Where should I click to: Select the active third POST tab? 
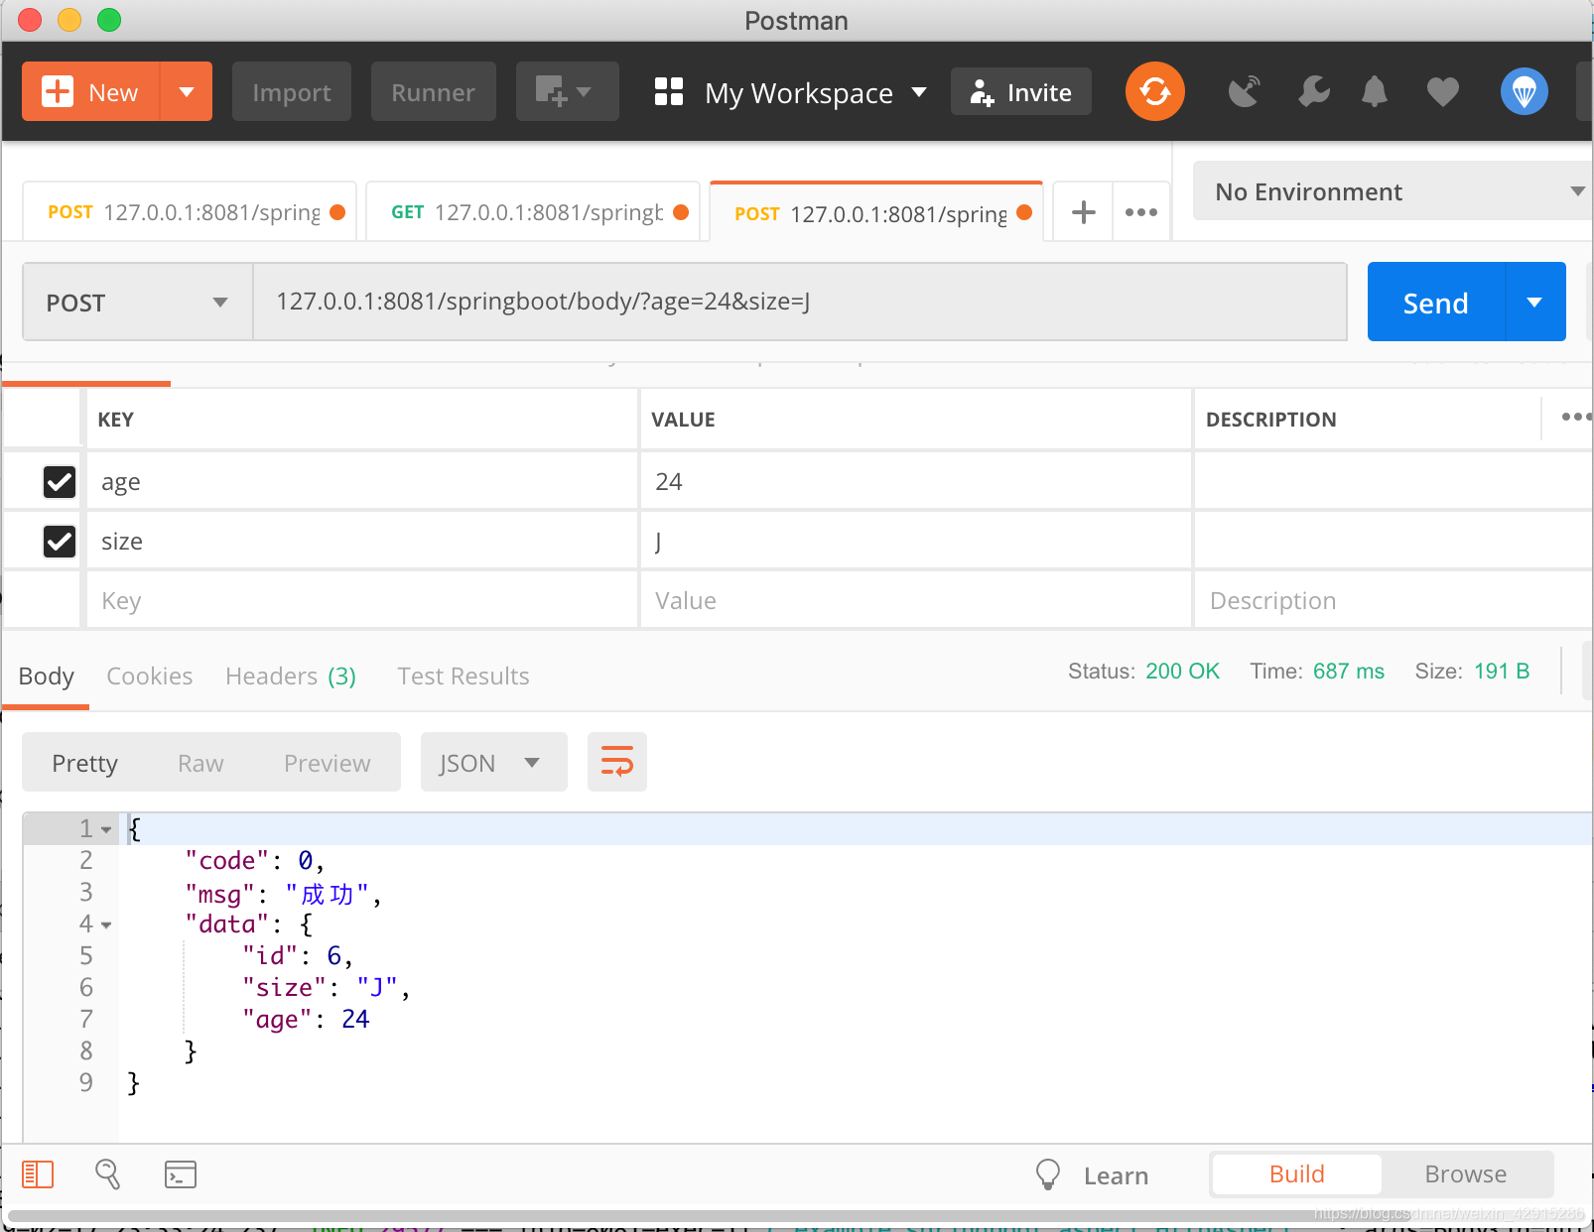(x=875, y=212)
